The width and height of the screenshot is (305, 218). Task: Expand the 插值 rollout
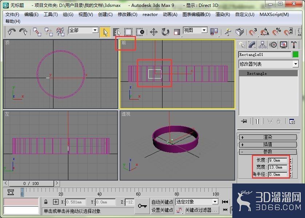[x=268, y=145]
